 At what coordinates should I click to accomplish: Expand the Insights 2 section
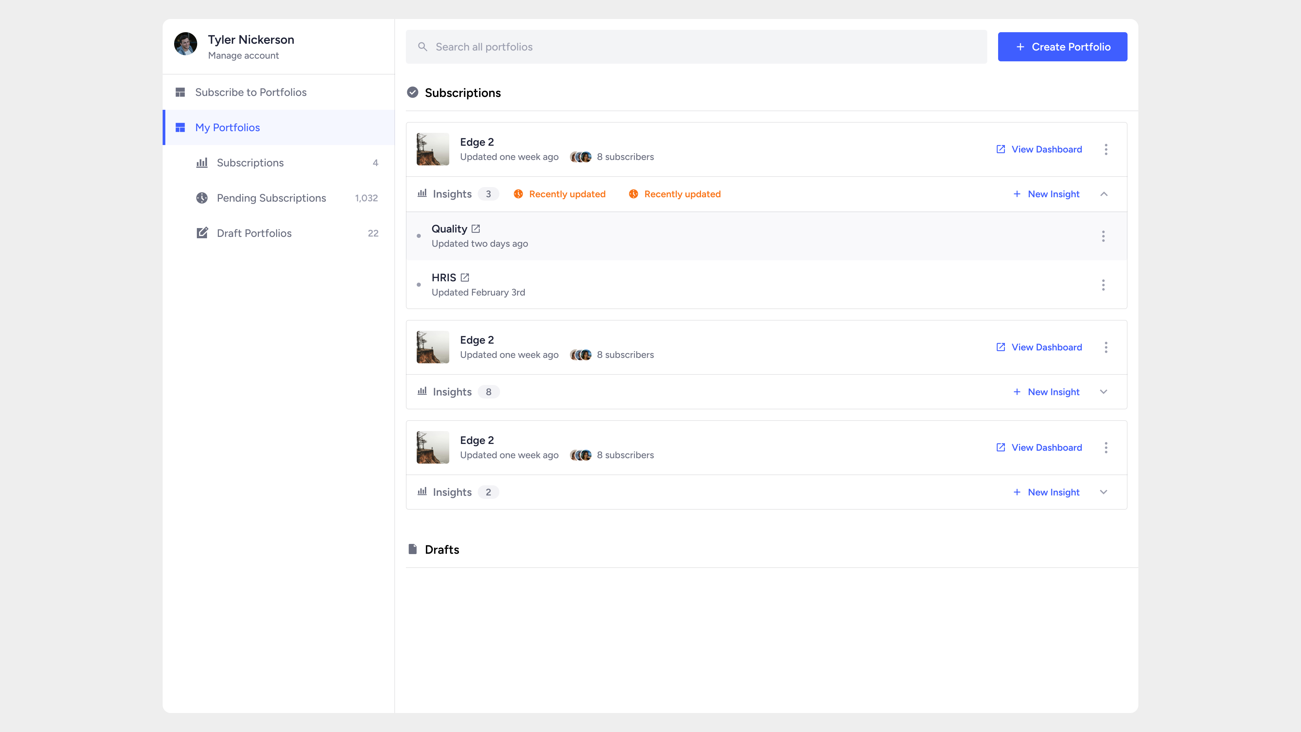point(1104,492)
